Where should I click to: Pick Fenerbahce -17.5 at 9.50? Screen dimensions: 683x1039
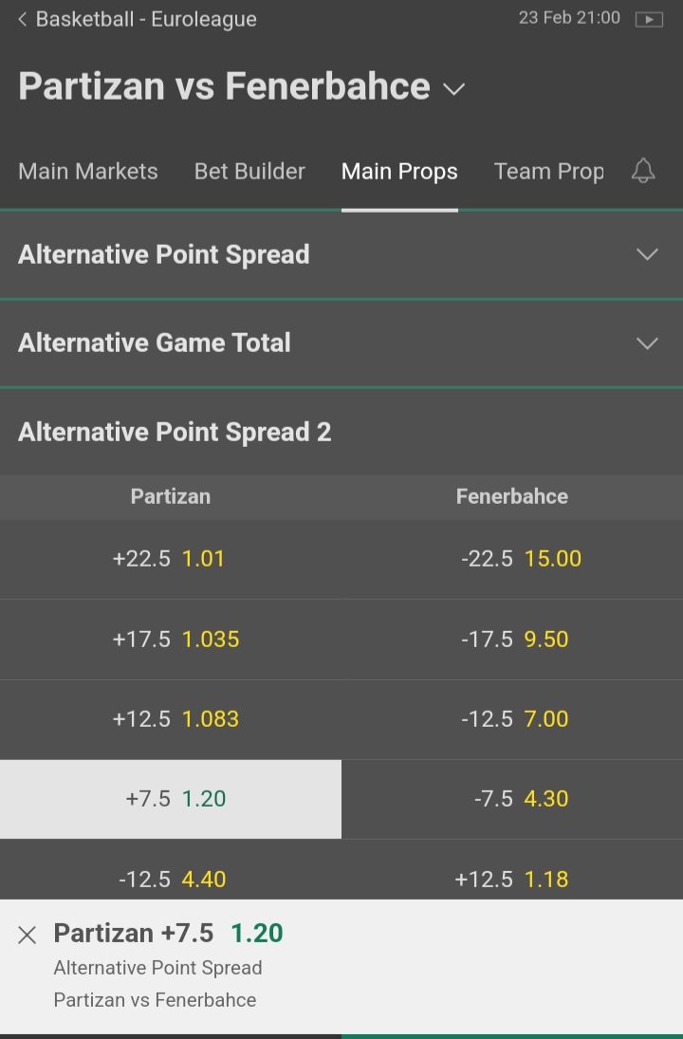click(x=512, y=640)
